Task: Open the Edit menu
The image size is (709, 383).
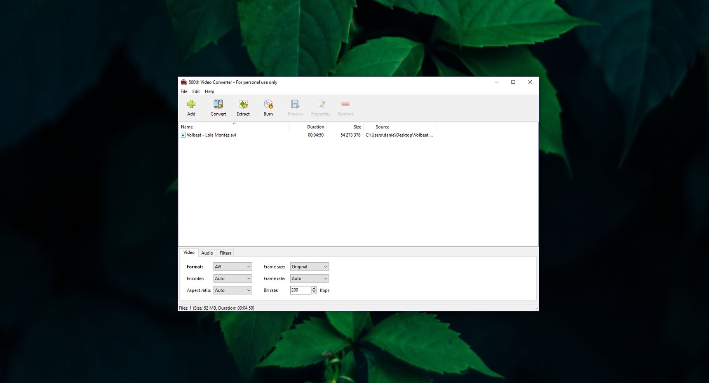Action: coord(196,91)
